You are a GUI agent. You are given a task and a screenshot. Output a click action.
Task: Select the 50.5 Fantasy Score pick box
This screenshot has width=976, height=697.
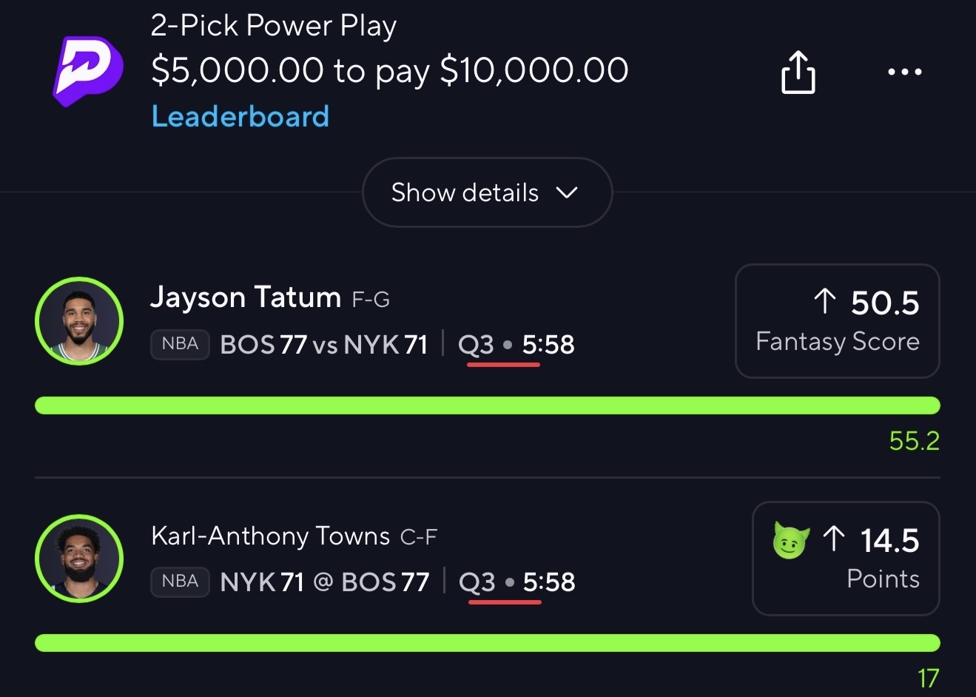(x=837, y=321)
